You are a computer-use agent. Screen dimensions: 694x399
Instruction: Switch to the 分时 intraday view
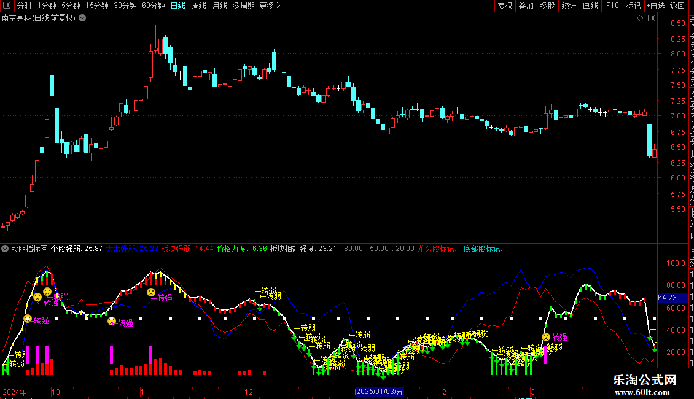click(x=25, y=6)
